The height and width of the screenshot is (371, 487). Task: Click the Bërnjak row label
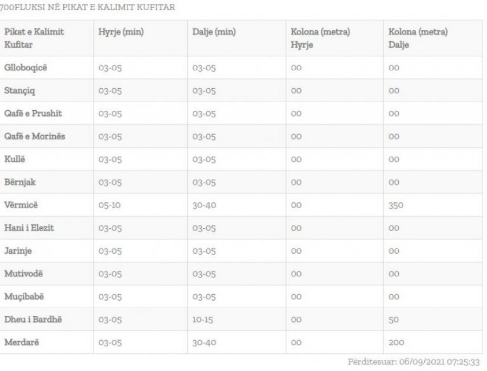pyautogui.click(x=20, y=182)
